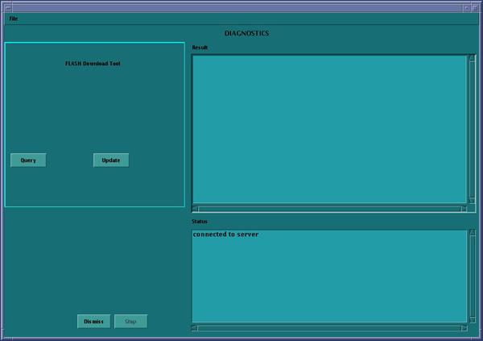Click the Status pane horizontal scrollbar track
Viewport: 483px width, 341px height.
coord(330,328)
